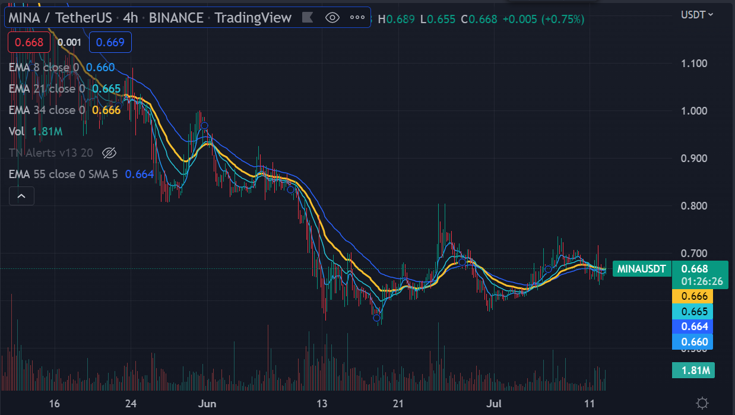The height and width of the screenshot is (415, 735).
Task: Click the yellow 0.666 EMA price tag
Action: click(x=693, y=296)
